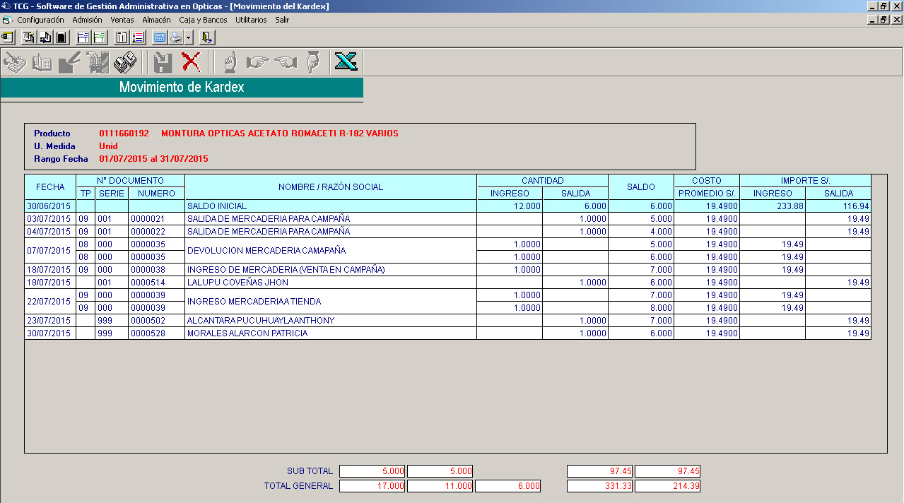The width and height of the screenshot is (904, 503).
Task: Open the Configuración menu
Action: click(40, 20)
